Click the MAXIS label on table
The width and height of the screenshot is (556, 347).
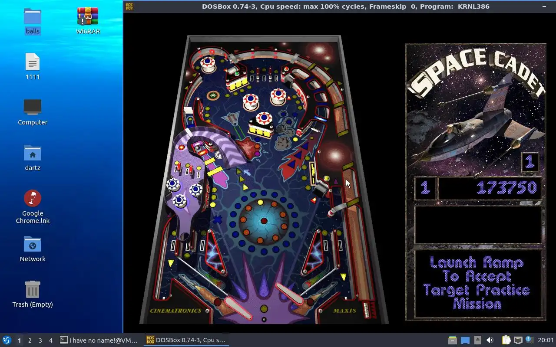(x=345, y=311)
